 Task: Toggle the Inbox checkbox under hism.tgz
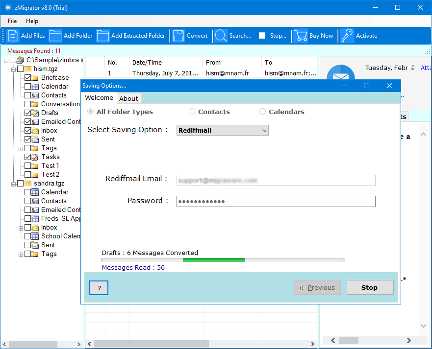coord(28,131)
